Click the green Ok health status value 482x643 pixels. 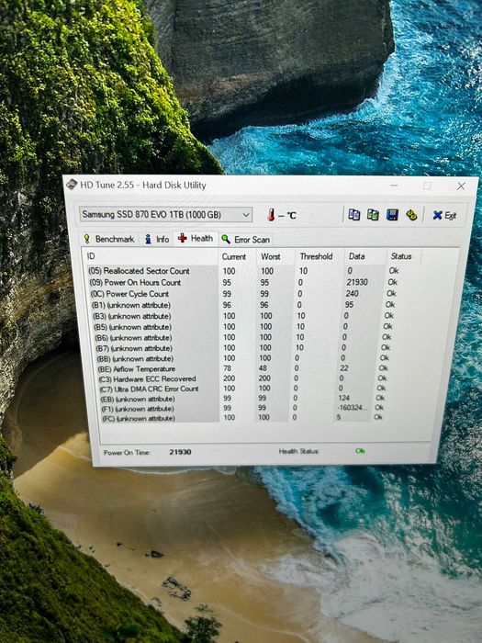tap(360, 451)
